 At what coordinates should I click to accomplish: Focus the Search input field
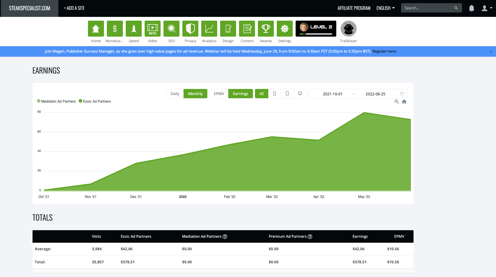pyautogui.click(x=427, y=8)
